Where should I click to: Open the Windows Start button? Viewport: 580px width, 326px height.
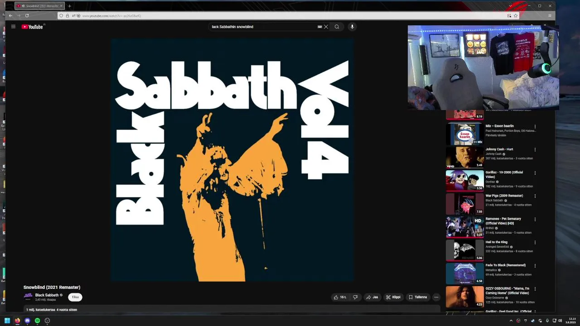(x=7, y=321)
